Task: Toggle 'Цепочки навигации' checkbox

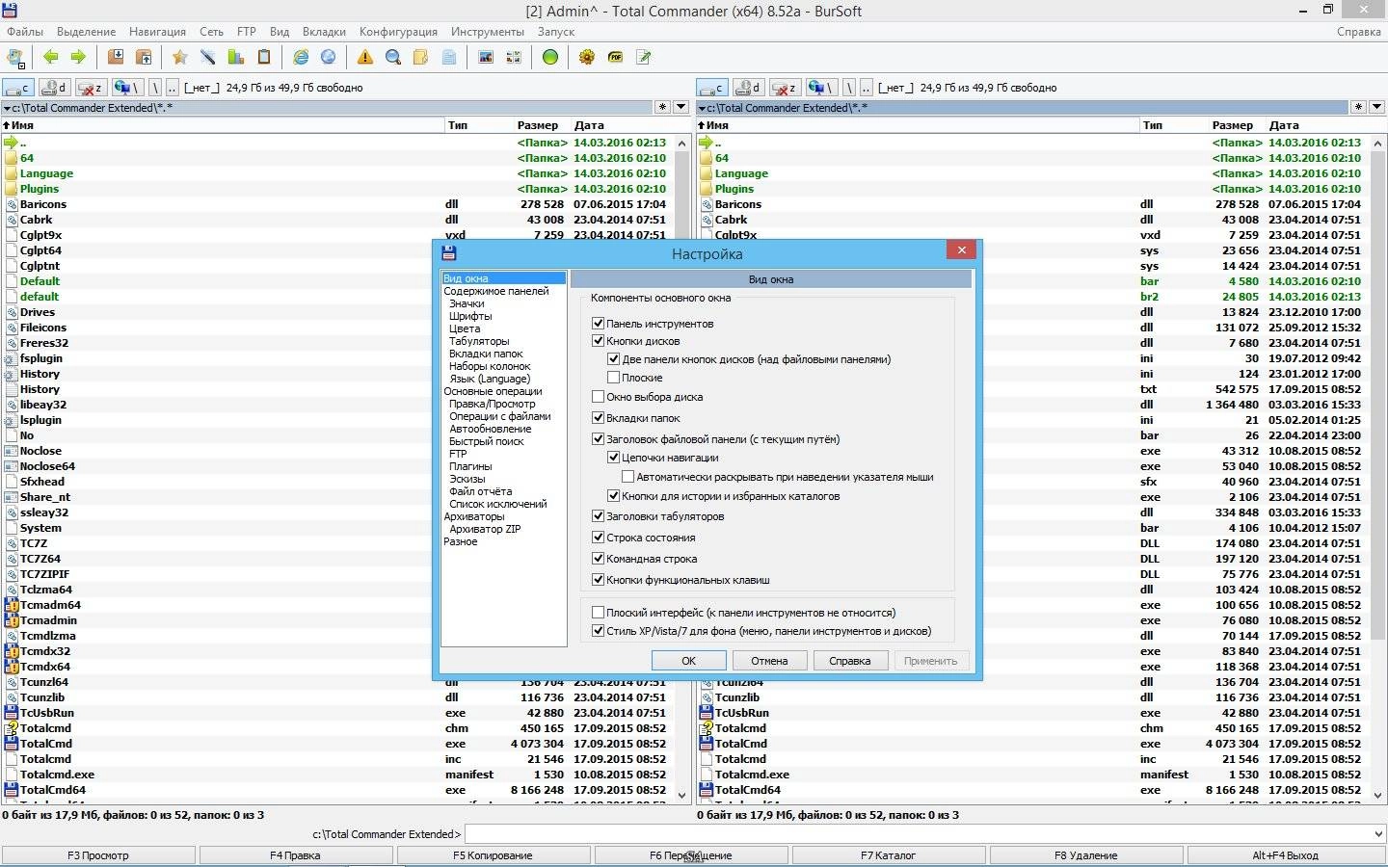Action: [x=613, y=458]
